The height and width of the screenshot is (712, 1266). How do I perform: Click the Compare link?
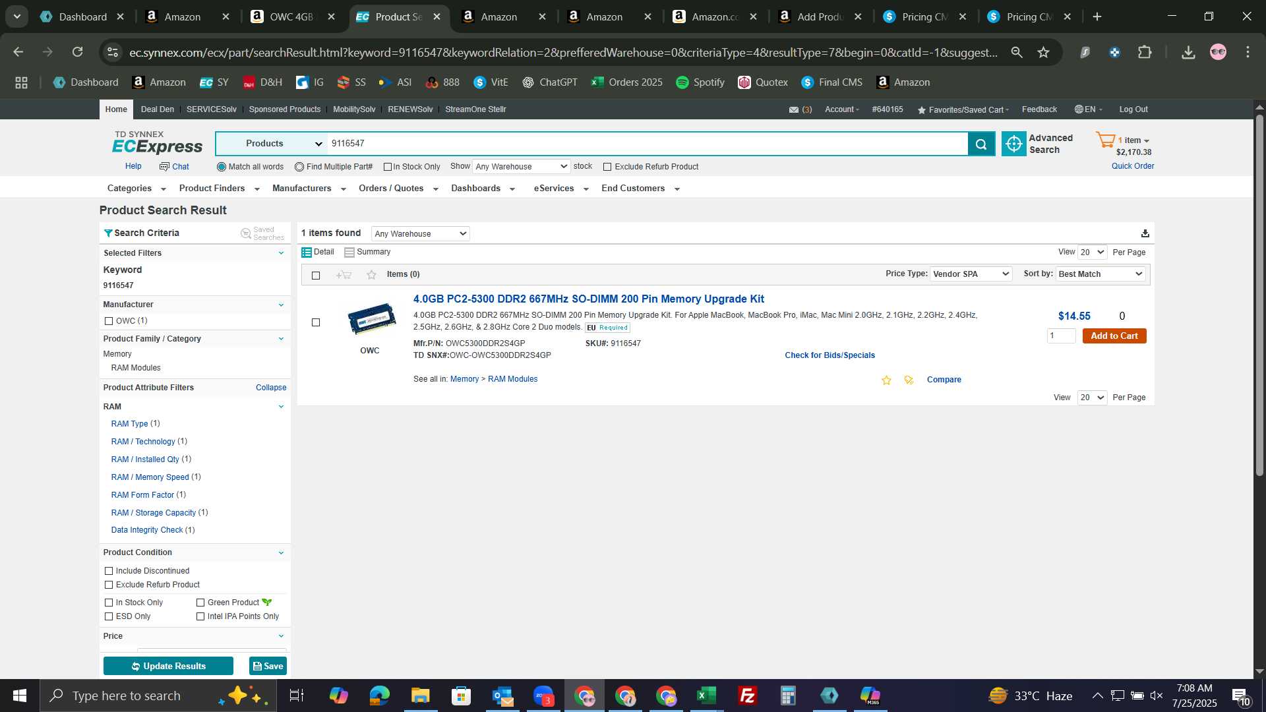tap(944, 380)
